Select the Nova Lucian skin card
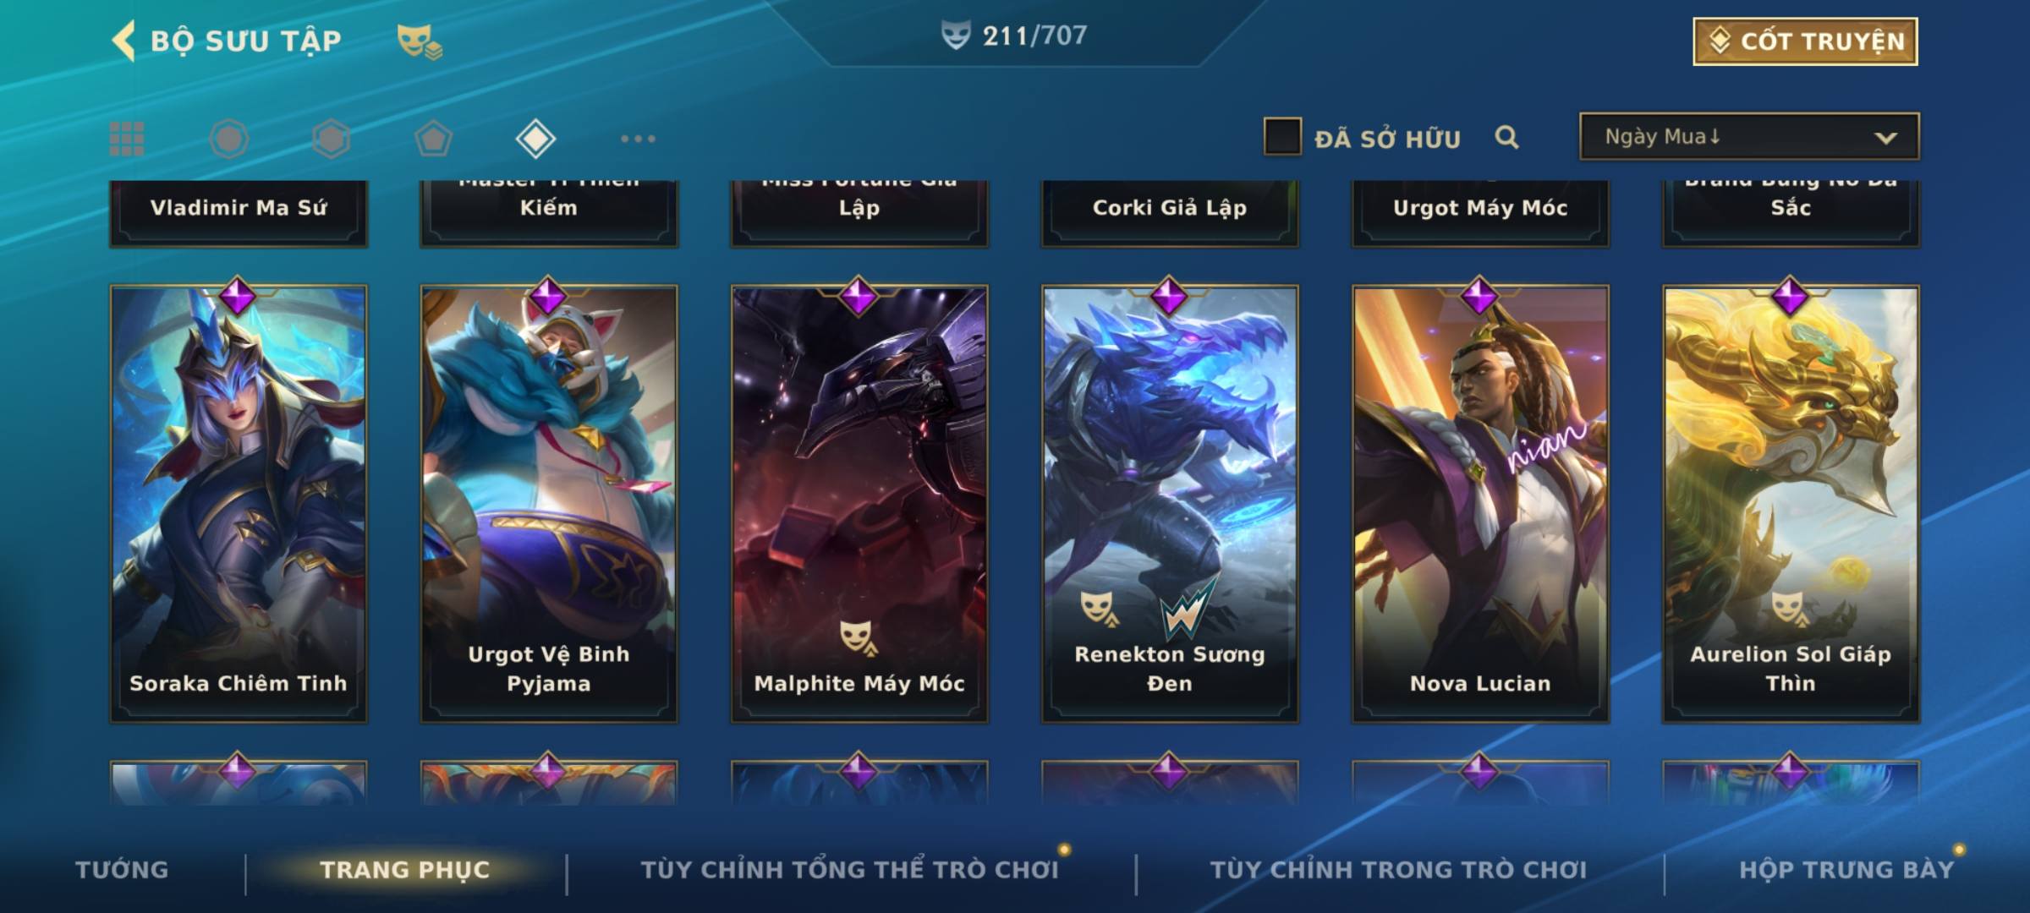Screen dimensions: 2030x913 [1480, 504]
